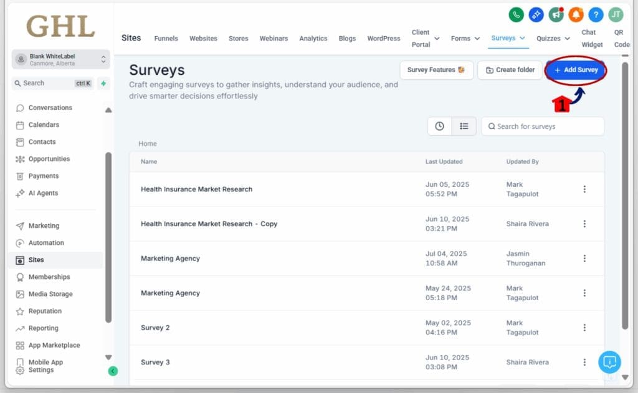Open AI Agents in the sidebar
The width and height of the screenshot is (638, 393).
(43, 193)
